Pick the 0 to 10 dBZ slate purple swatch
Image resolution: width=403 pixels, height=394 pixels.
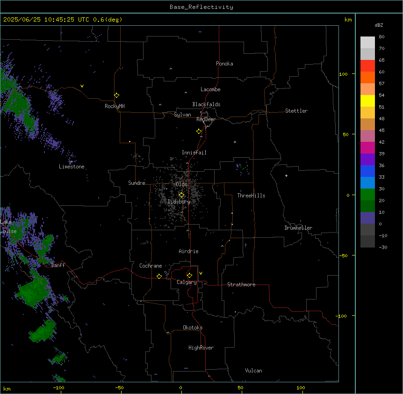367,218
